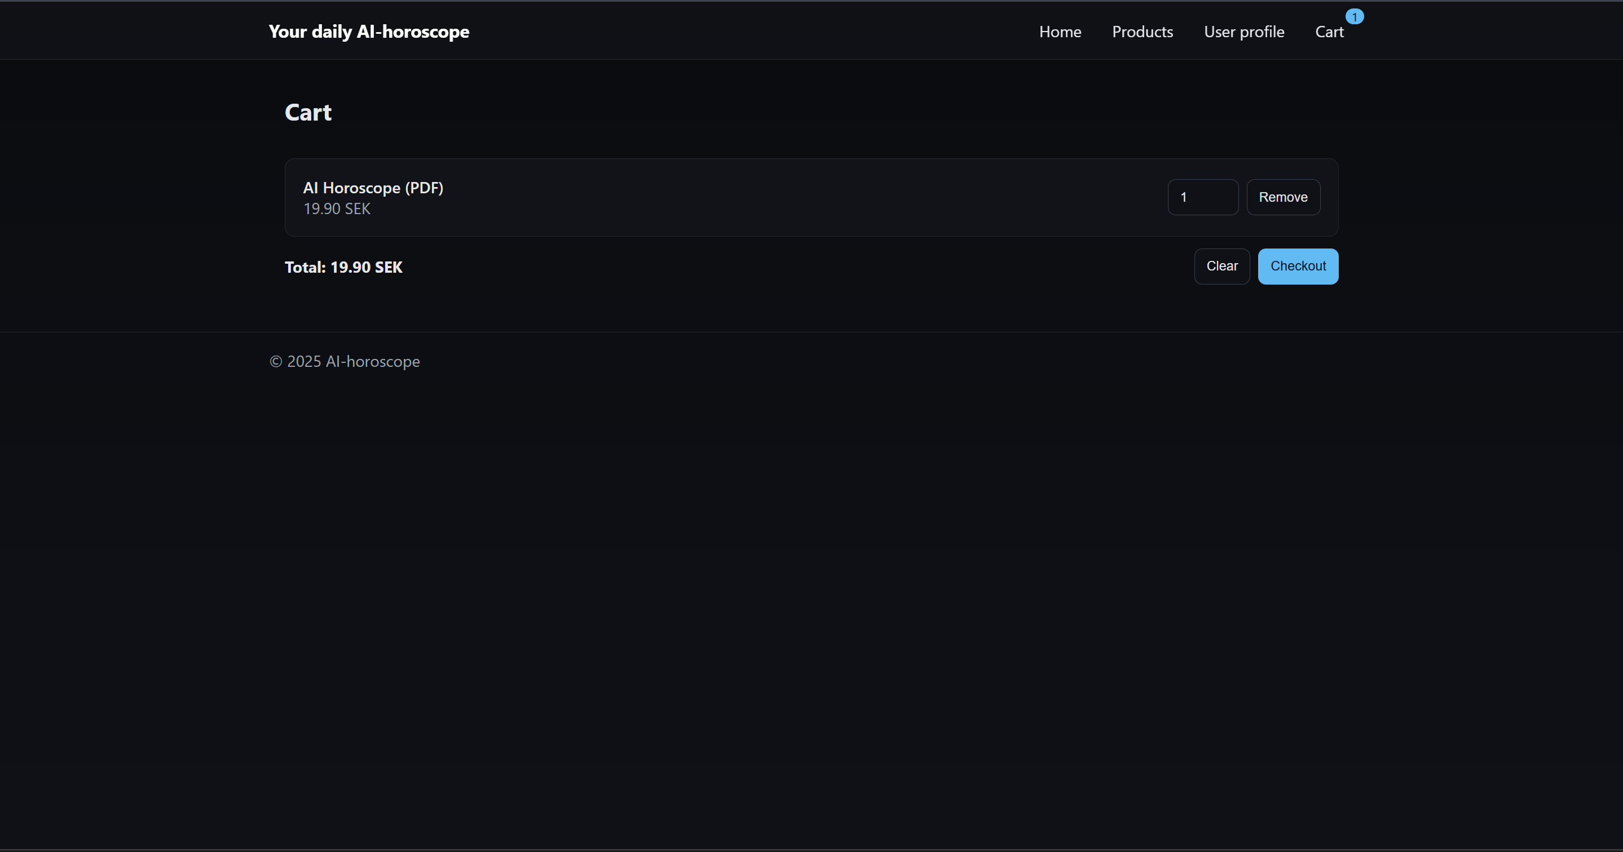Click the 'Your daily AI-horoscope' site title
The width and height of the screenshot is (1623, 852).
[x=369, y=32]
